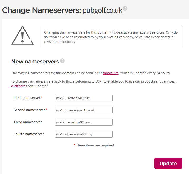Click the warning triangle icon

click(22, 36)
